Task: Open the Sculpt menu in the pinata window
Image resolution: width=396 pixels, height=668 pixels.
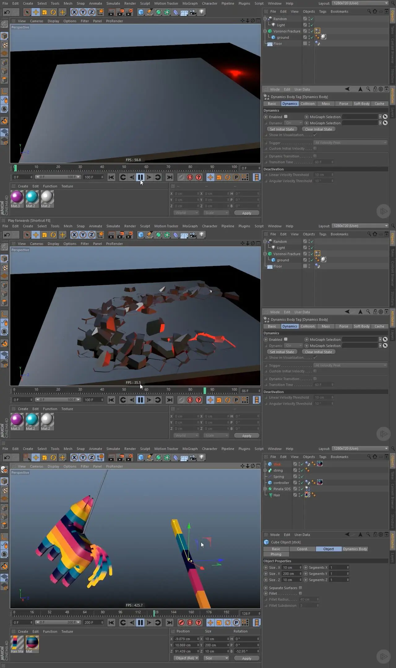Action: pyautogui.click(x=145, y=449)
